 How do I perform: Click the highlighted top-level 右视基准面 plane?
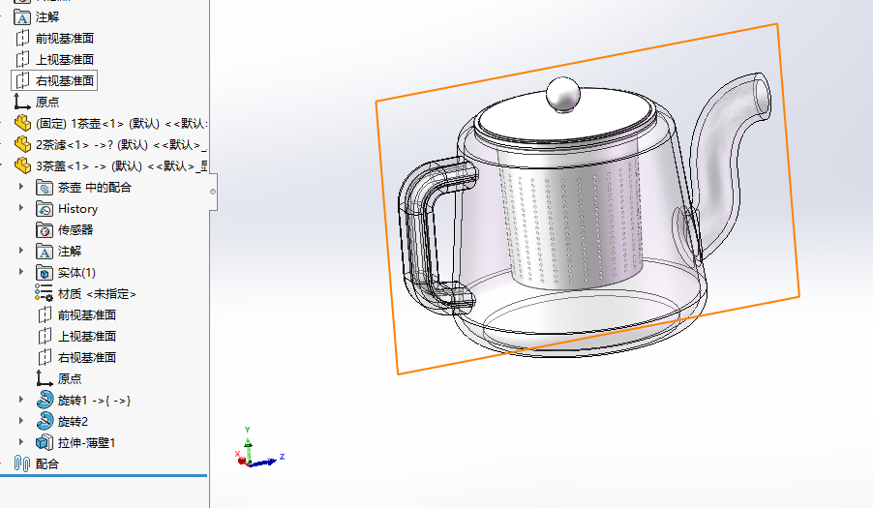54,80
